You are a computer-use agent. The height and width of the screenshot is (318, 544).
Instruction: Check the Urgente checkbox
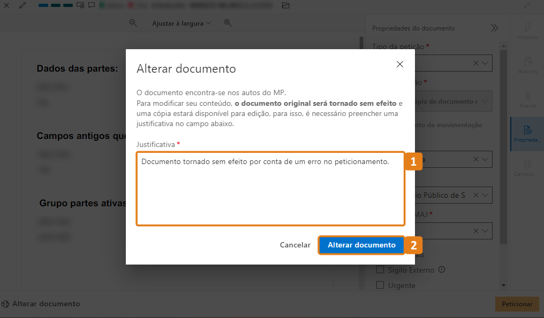(x=380, y=285)
